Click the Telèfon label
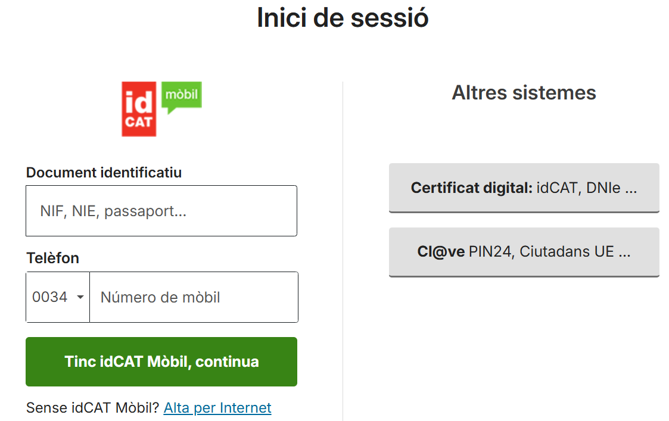 tap(52, 258)
